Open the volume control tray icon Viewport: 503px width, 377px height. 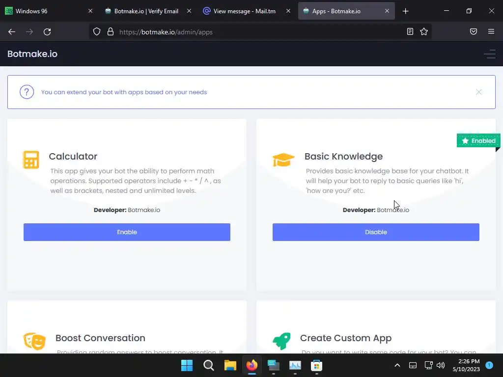tap(441, 365)
